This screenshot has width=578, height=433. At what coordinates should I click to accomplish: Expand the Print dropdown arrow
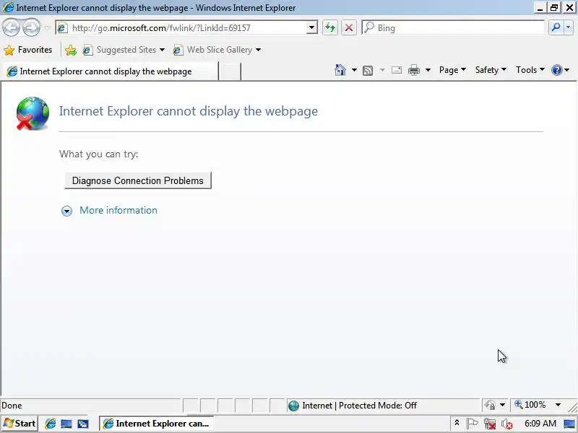click(x=428, y=70)
